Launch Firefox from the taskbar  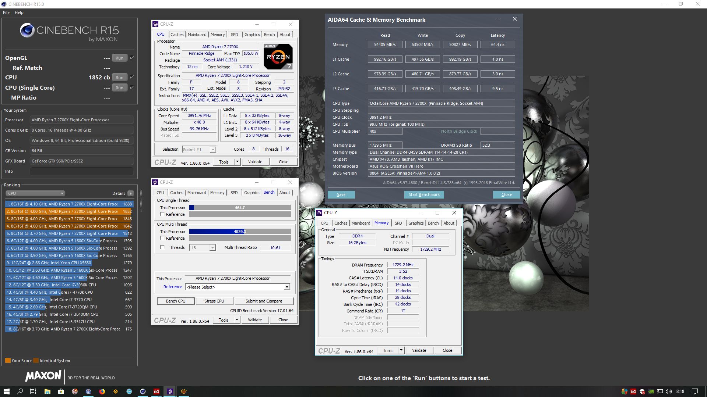coord(102,391)
